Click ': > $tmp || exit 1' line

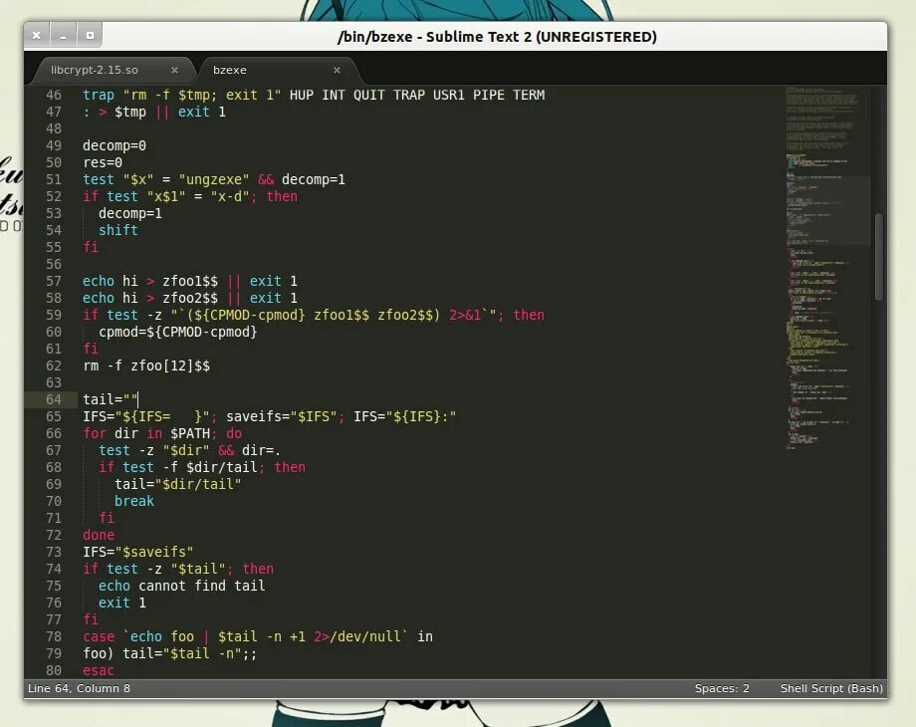[x=153, y=112]
